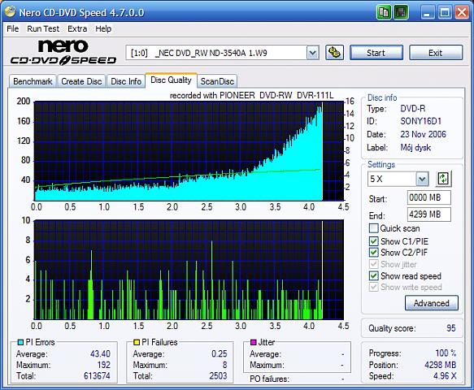Open the Extra menu
The image size is (474, 390).
pos(77,28)
